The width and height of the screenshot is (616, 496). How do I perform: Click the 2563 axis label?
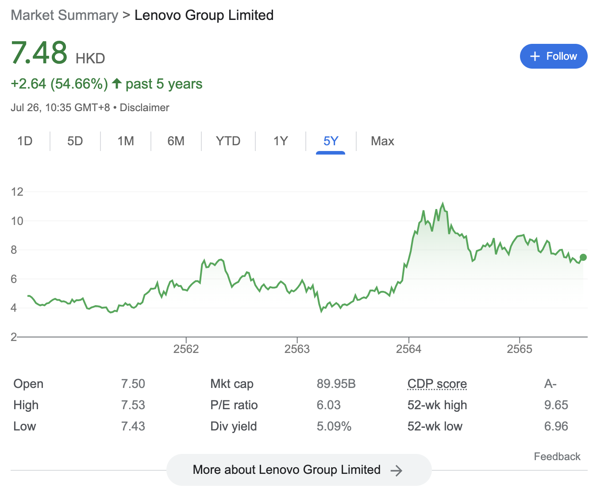(297, 349)
